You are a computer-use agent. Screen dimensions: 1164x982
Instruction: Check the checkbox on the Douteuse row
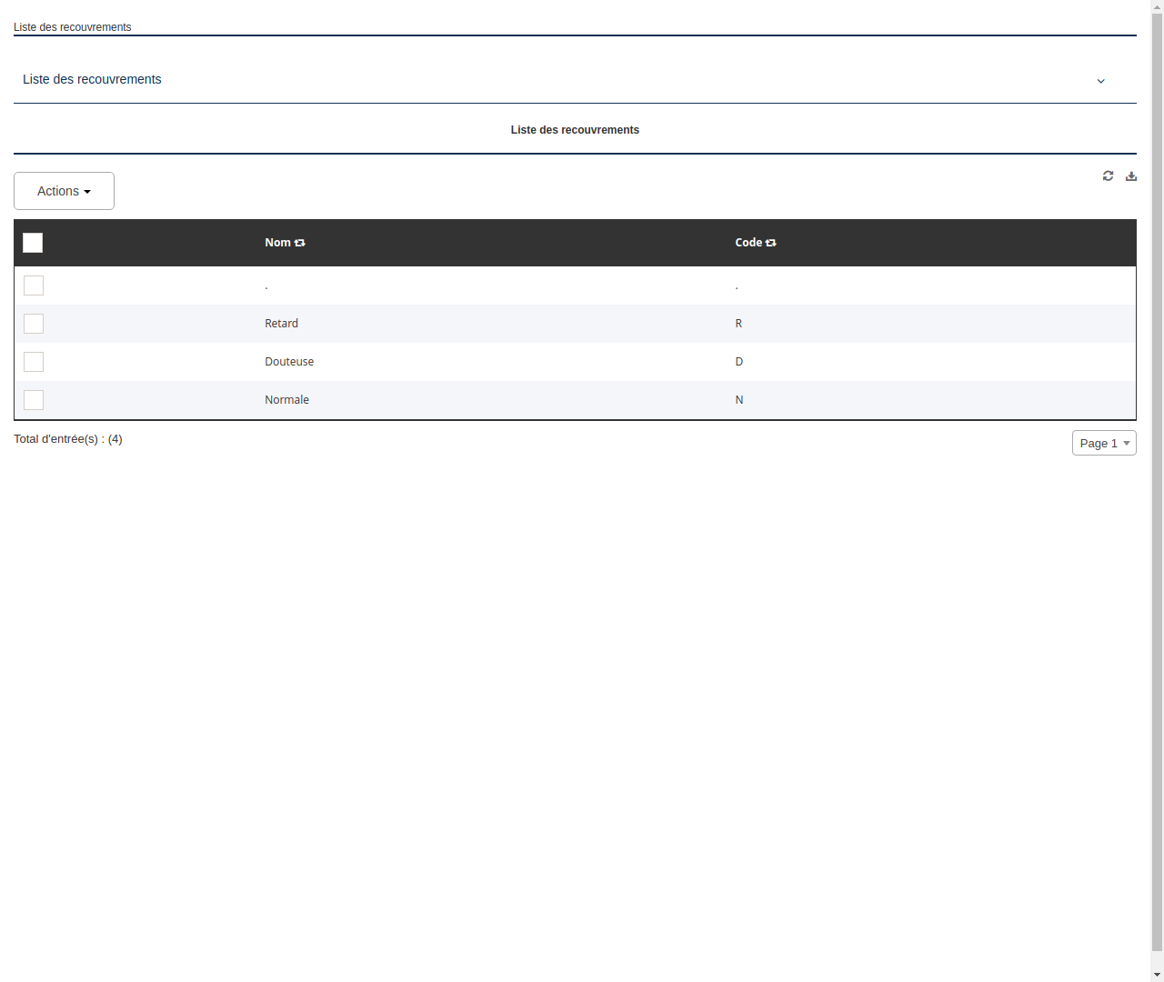point(34,362)
